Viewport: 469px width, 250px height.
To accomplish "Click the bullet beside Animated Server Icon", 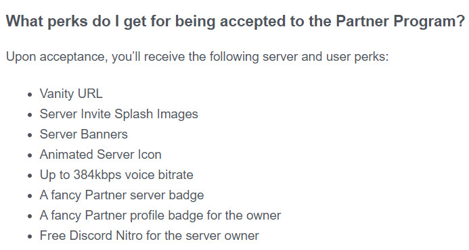I will [30, 155].
